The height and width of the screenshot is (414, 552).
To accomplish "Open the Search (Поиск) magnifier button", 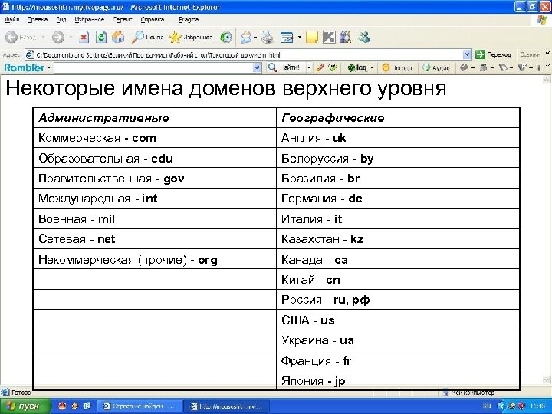I will (x=146, y=37).
